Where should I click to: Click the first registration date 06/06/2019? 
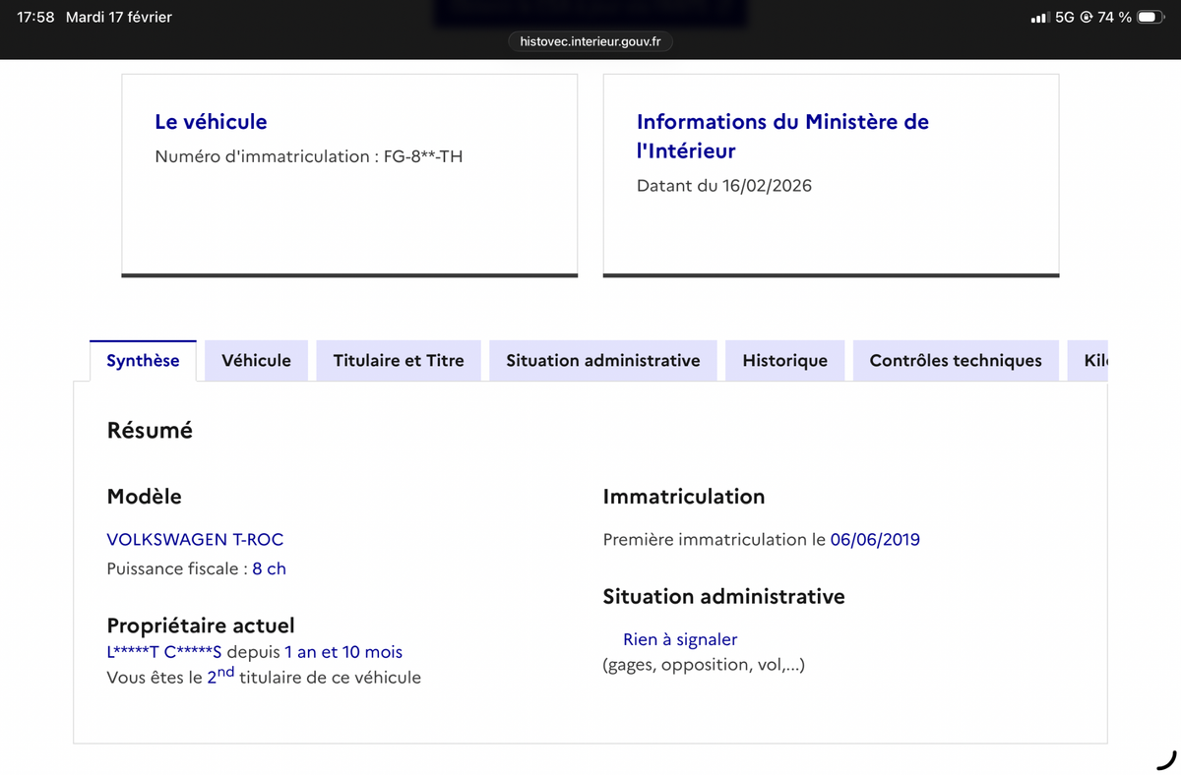[875, 539]
